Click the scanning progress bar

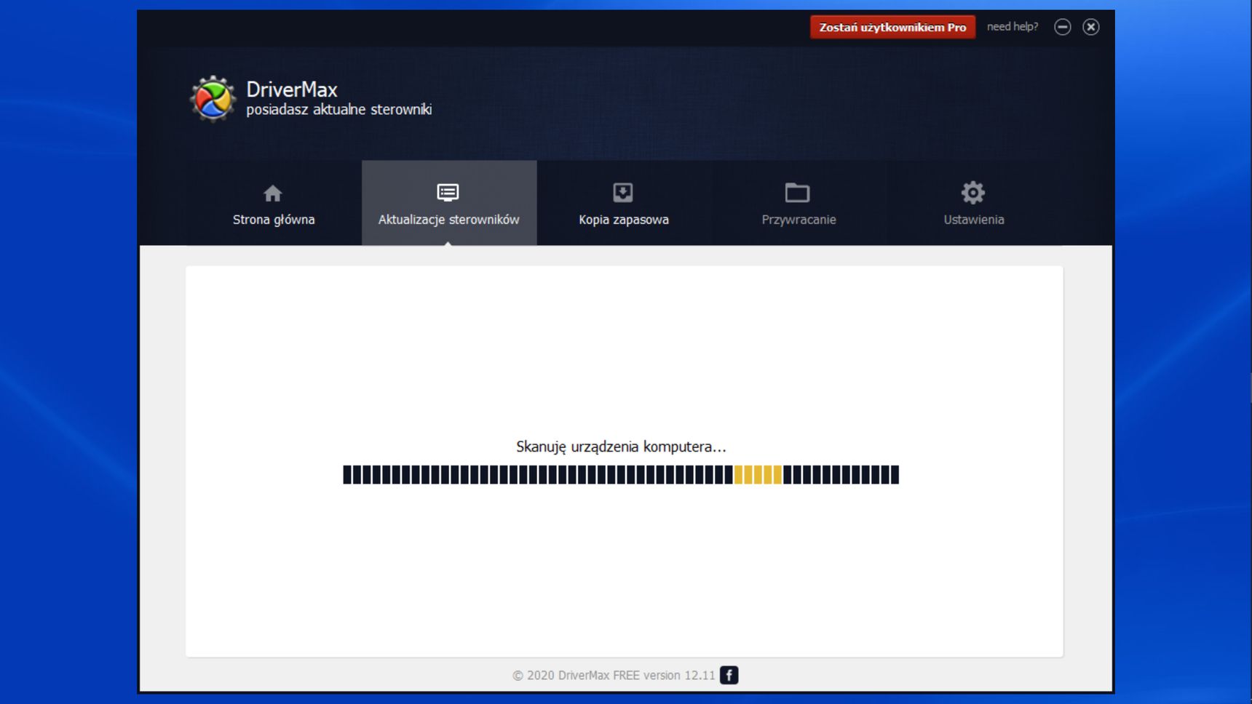[x=621, y=475]
